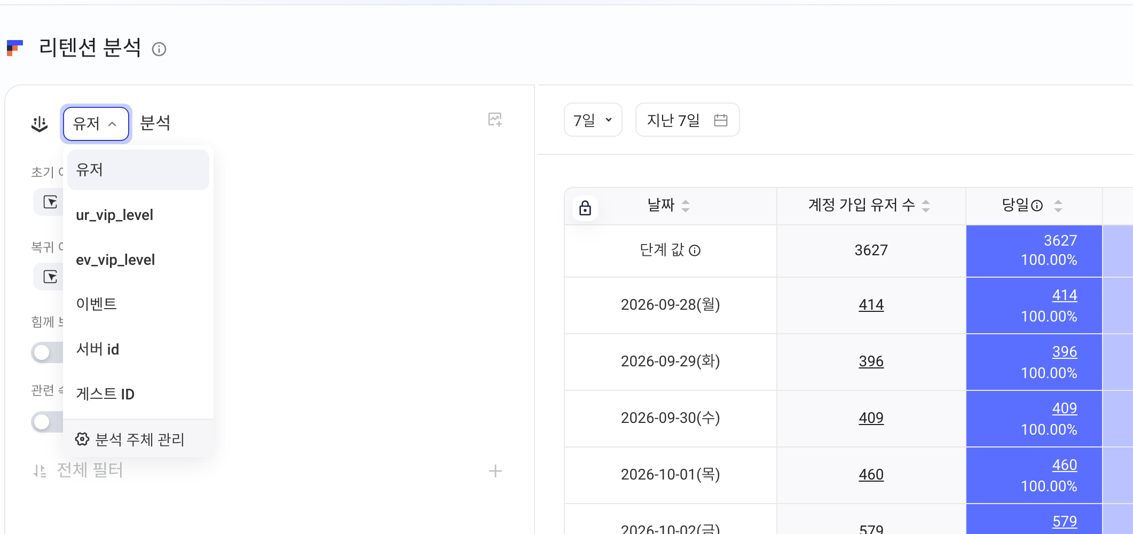Click the plus icon next to 전체 필터

(x=495, y=471)
